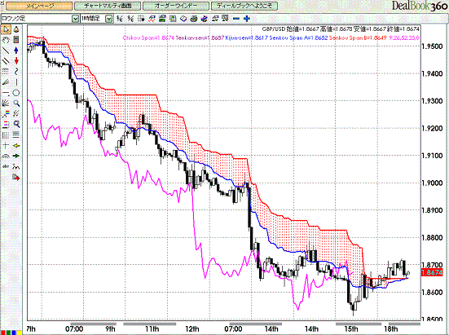Select the wave pattern tool
449x335 pixels.
pos(16,166)
